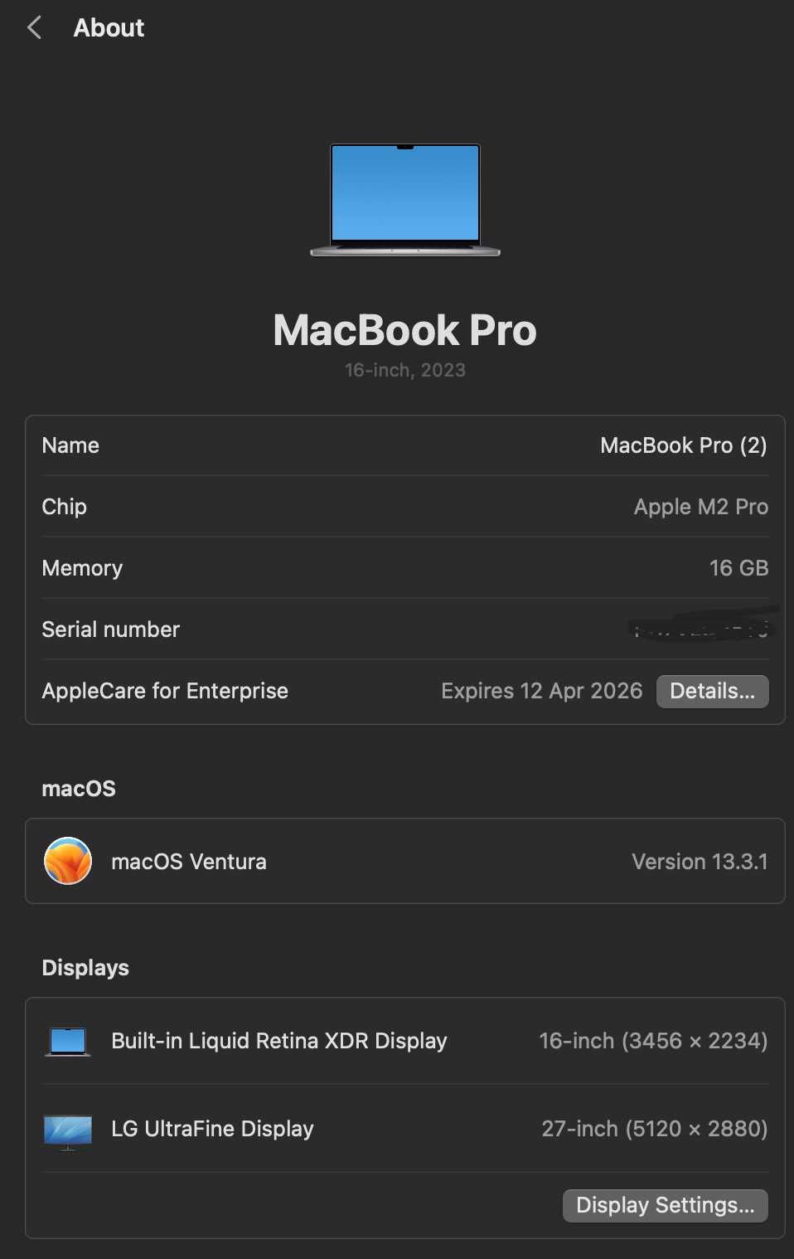The width and height of the screenshot is (794, 1259).
Task: Select the Expires 12 Apr 2026 text
Action: coord(542,691)
